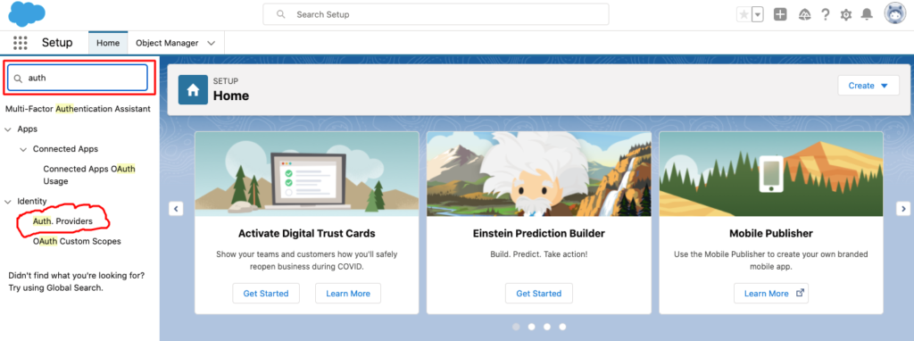Select the second carousel page dot

click(x=531, y=327)
